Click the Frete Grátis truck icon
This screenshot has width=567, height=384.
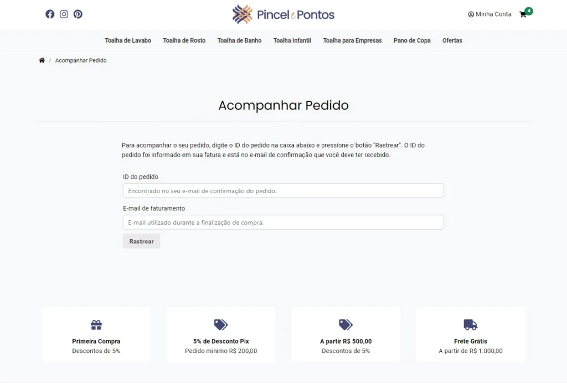coord(471,325)
